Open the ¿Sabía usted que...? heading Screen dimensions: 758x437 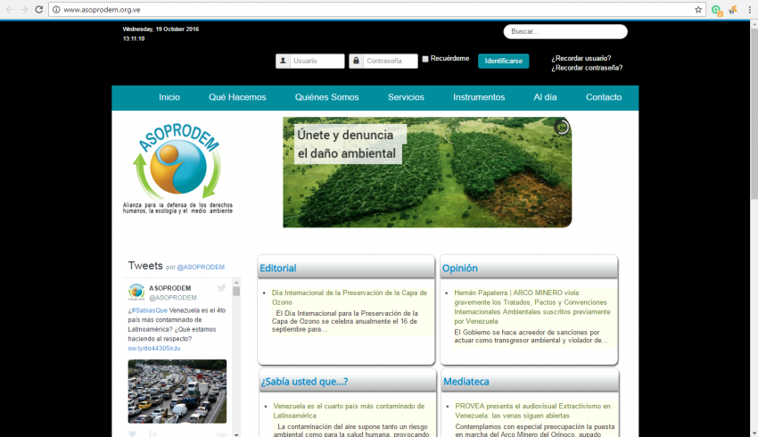pyautogui.click(x=305, y=382)
